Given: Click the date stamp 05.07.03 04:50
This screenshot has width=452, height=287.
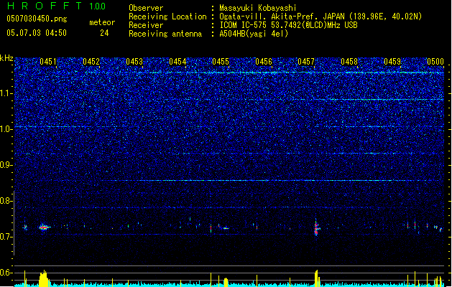Looking at the screenshot, I should click(37, 33).
